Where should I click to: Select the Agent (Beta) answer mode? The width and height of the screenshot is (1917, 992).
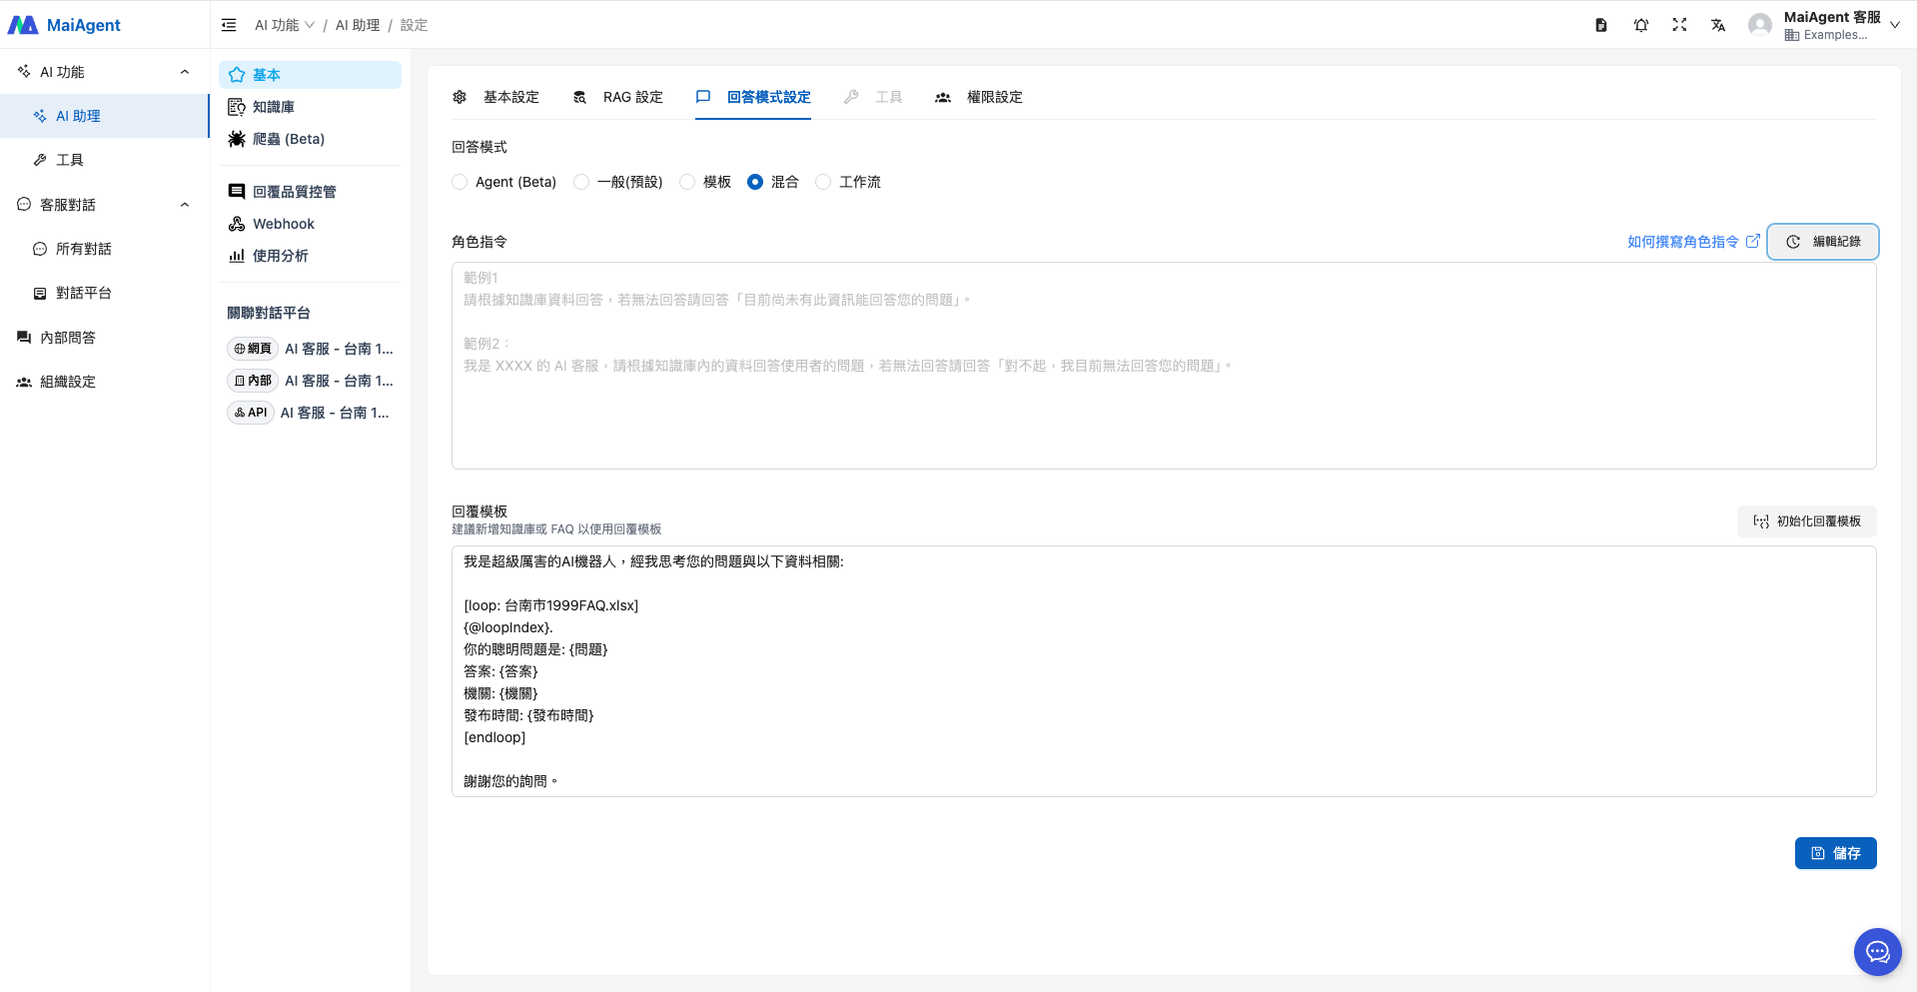(461, 182)
